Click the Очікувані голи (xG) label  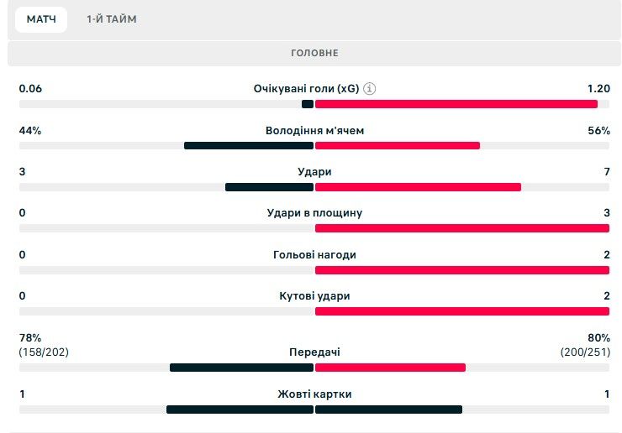click(x=306, y=89)
